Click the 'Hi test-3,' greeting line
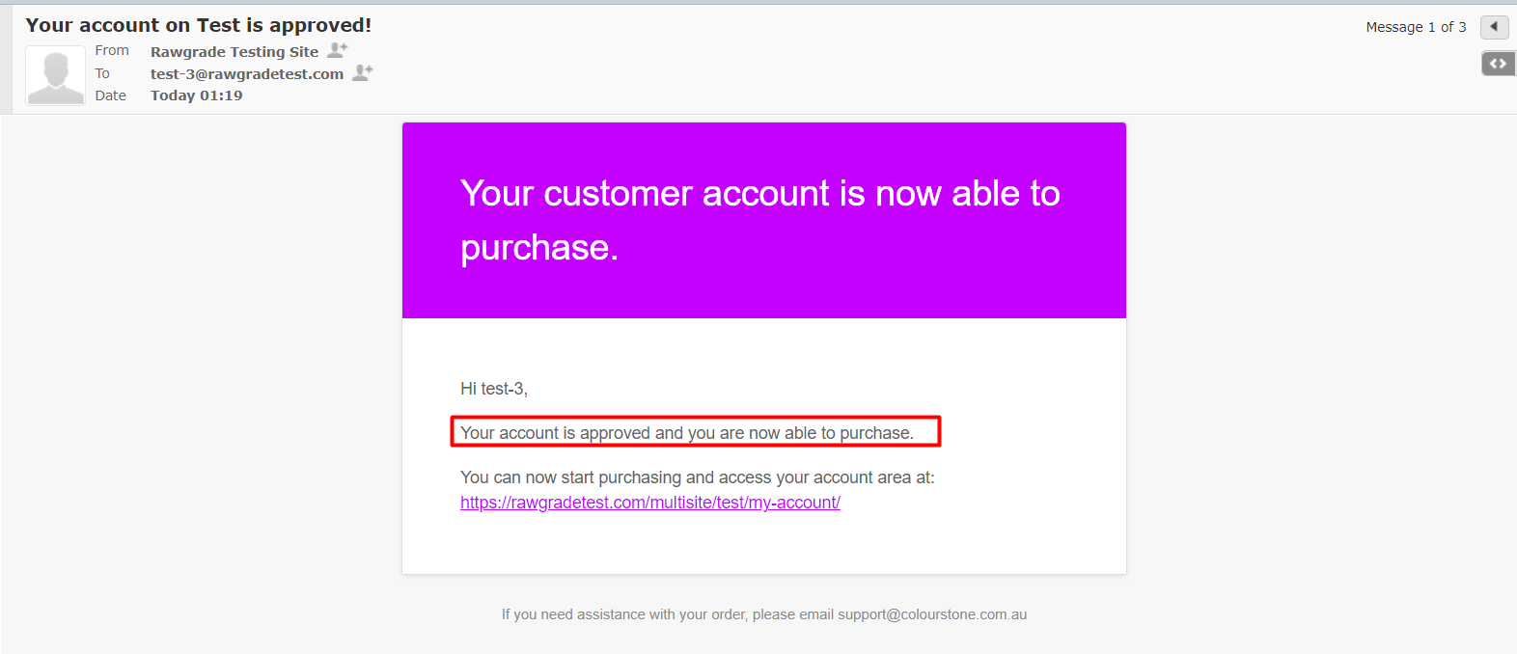 pos(494,389)
